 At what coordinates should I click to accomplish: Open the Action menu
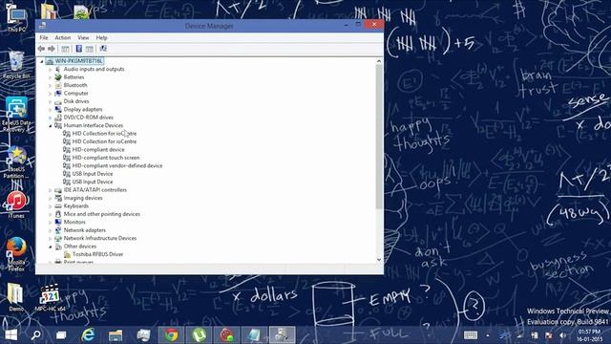[x=63, y=38]
